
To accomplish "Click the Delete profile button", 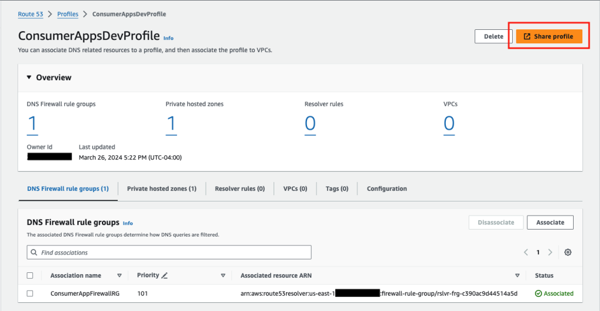I will point(493,36).
